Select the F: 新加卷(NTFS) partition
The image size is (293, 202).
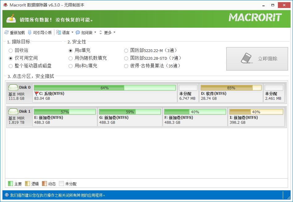point(195,117)
